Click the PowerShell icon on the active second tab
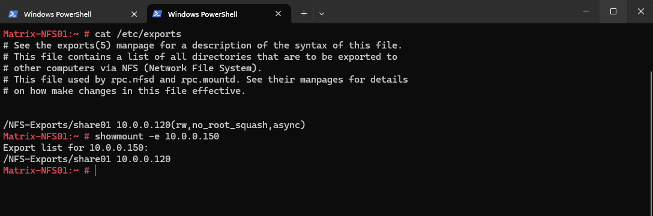Screen dimensions: 653x216 (157, 14)
